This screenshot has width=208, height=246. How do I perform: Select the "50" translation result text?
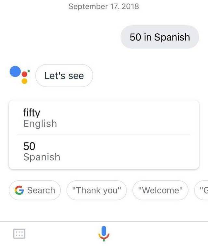(29, 146)
